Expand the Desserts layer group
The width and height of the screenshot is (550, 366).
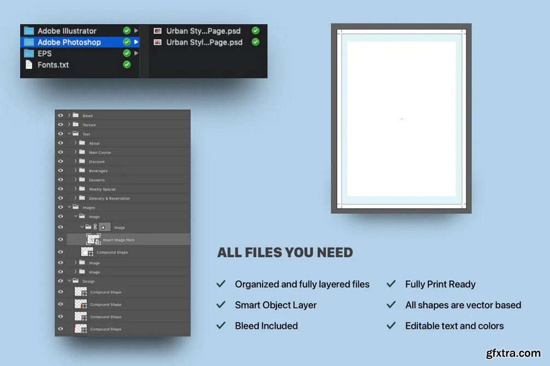76,180
